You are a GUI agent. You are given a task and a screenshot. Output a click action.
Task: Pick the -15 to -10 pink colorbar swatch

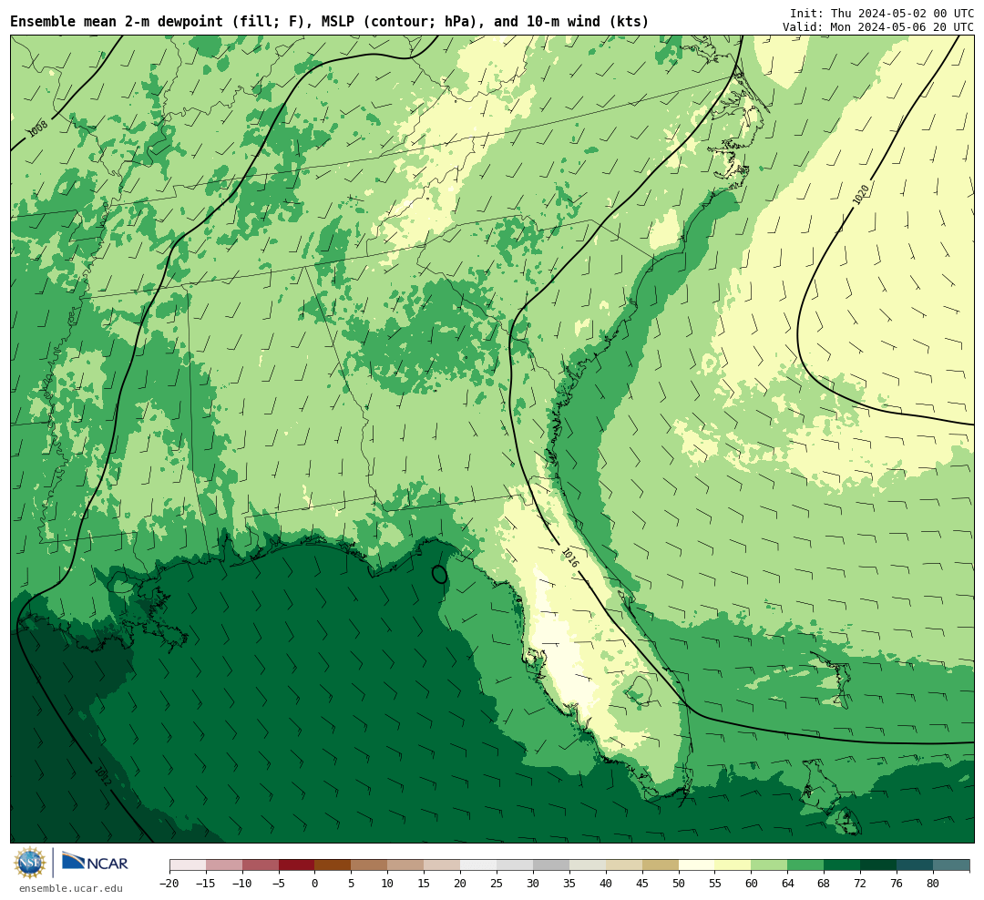point(224,865)
